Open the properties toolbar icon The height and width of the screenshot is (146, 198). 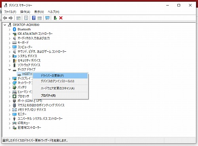click(26, 18)
